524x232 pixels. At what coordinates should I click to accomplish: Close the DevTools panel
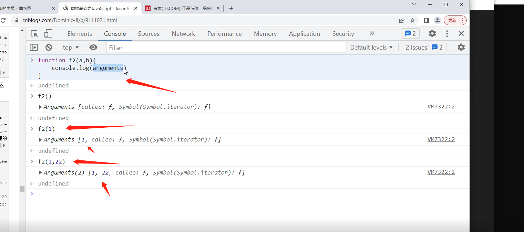tap(461, 33)
